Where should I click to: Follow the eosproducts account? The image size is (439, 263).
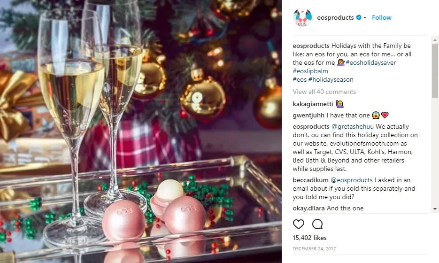(382, 17)
